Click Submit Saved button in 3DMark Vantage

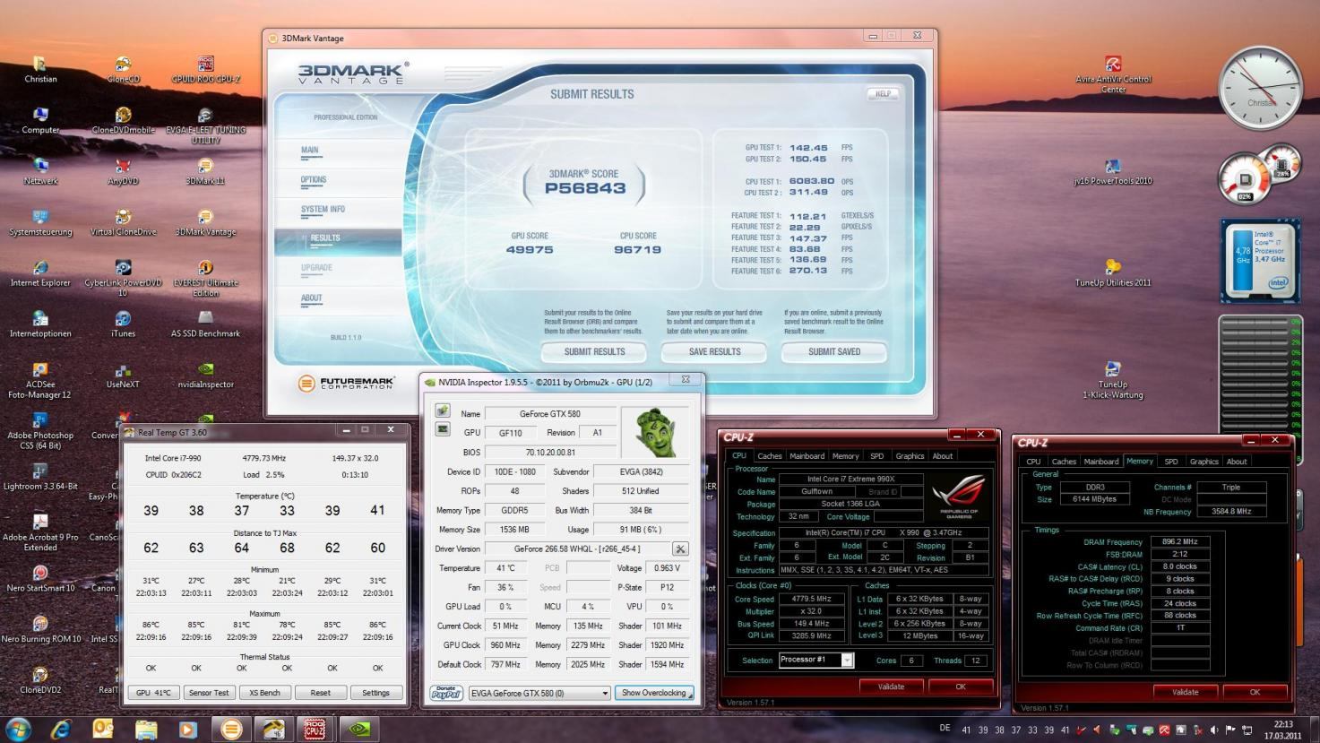834,351
